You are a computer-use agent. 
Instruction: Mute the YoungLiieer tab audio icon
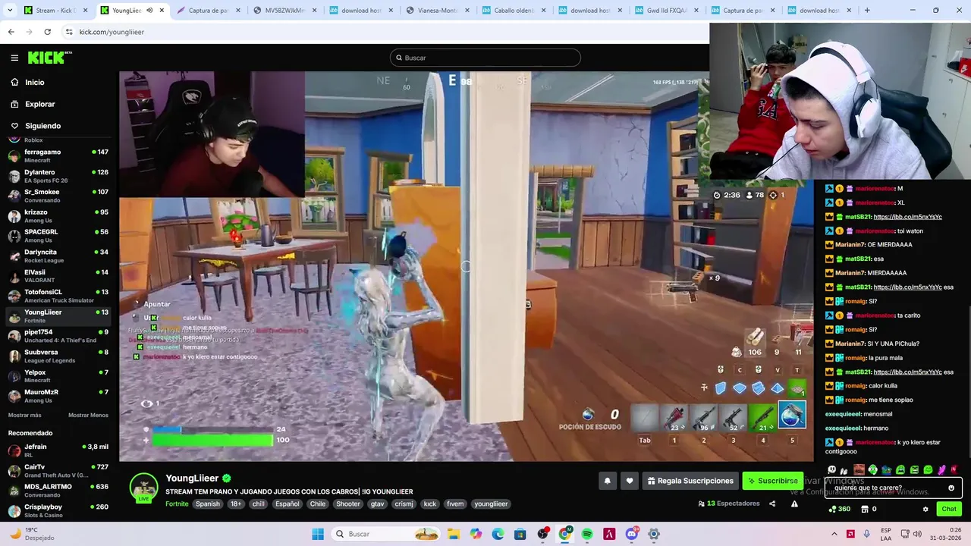point(149,11)
